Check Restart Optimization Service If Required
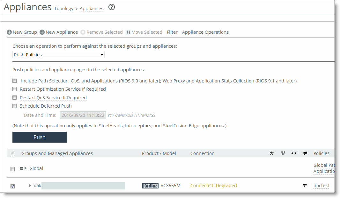The image size is (340, 198). 14,89
